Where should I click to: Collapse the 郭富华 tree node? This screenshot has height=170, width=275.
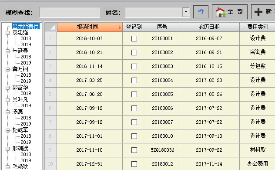[7, 88]
